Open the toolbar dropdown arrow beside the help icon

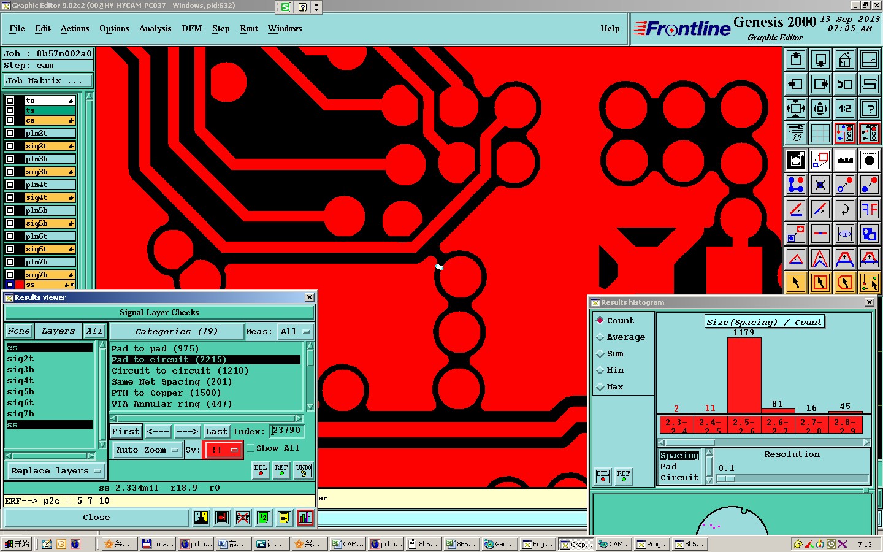pos(316,7)
